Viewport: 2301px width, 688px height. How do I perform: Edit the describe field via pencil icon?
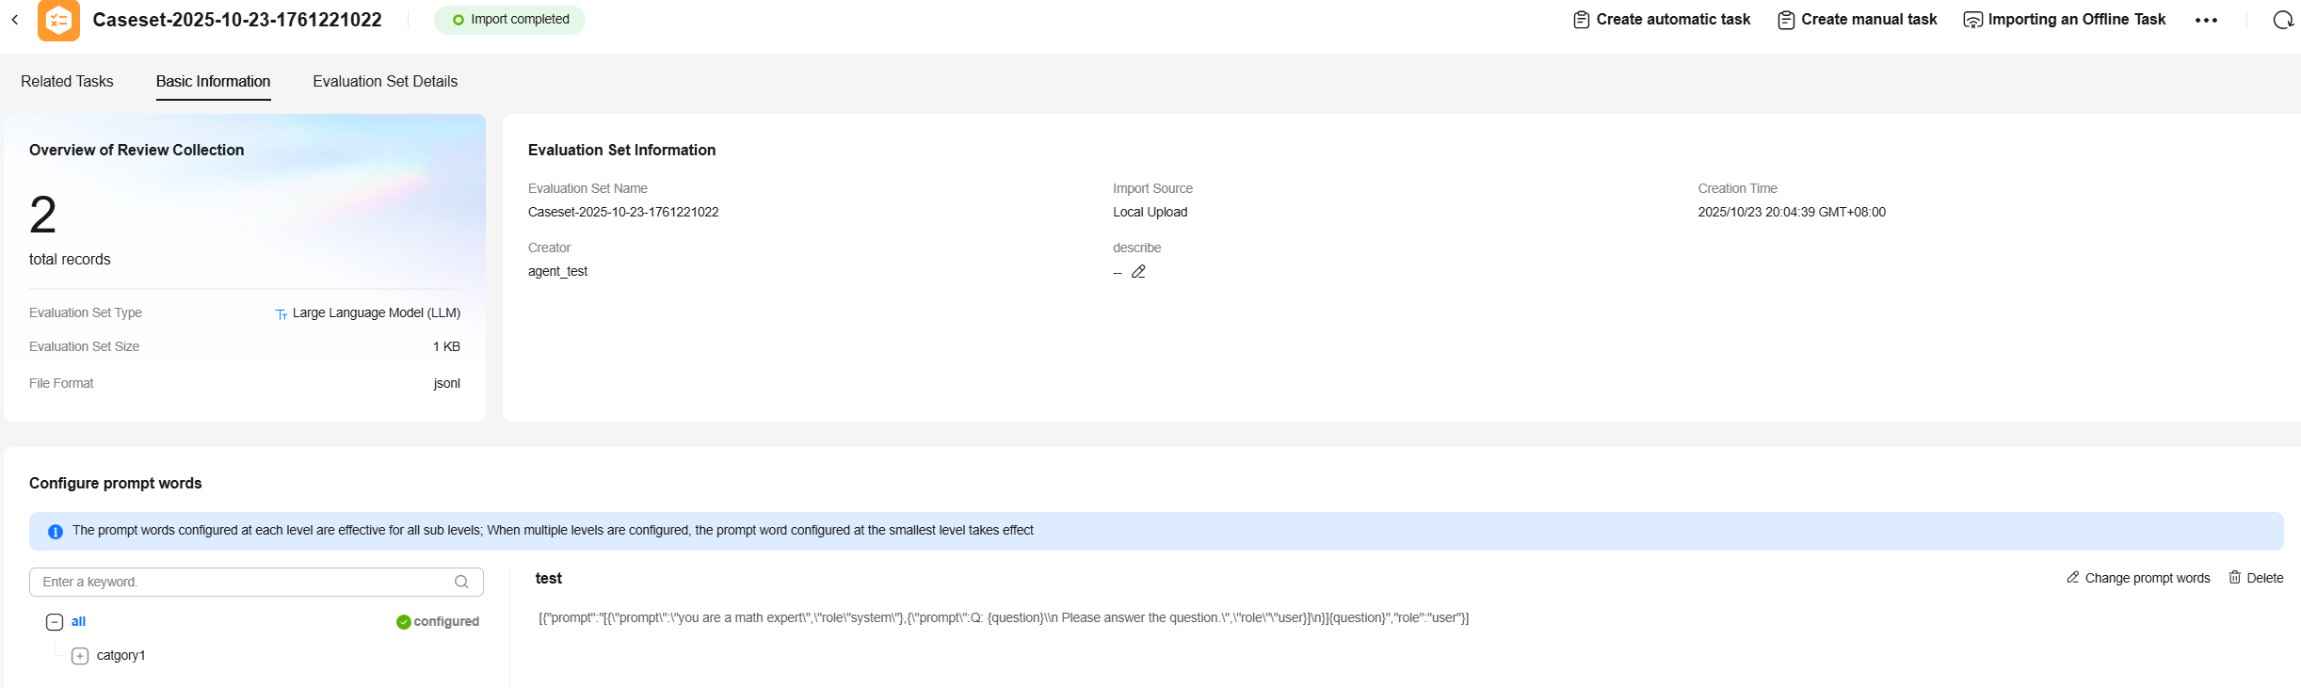point(1138,272)
